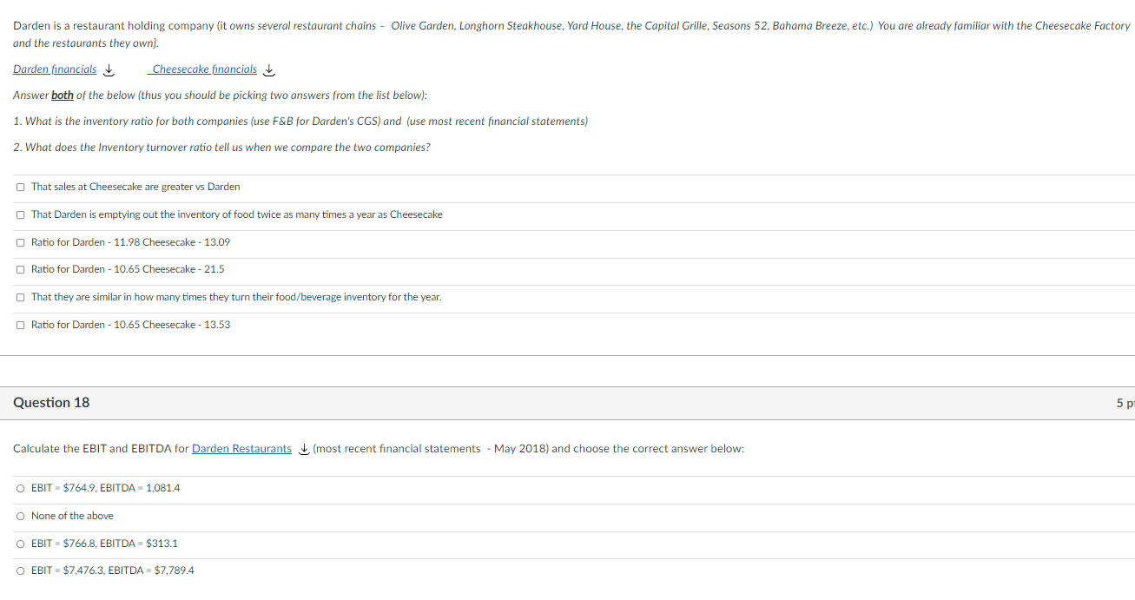1135x600 pixels.
Task: Check 'Ratio for Darden - 10.65 Cheesecake - 13.53'
Action: click(19, 324)
